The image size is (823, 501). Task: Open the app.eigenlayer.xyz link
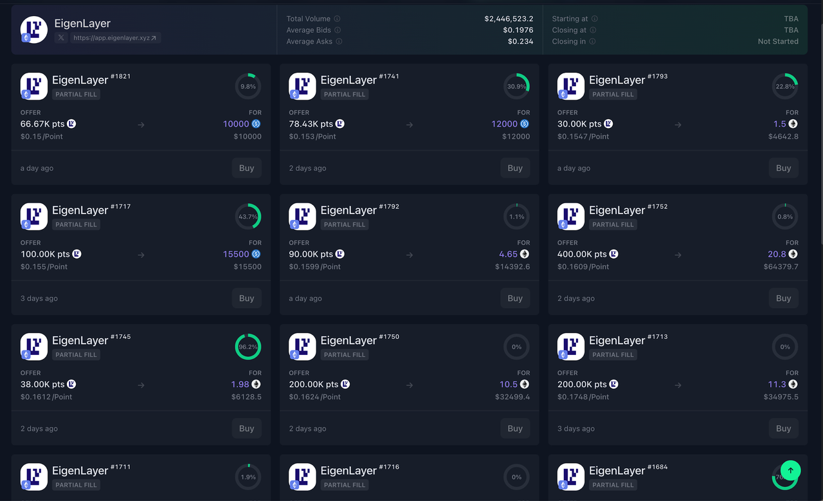[115, 38]
